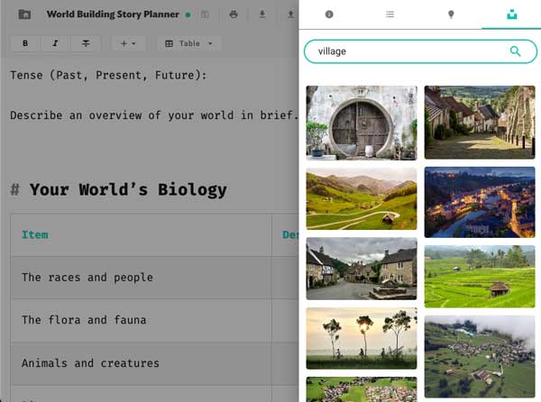This screenshot has width=541, height=402.
Task: Click the 'Item' table header
Action: [35, 234]
